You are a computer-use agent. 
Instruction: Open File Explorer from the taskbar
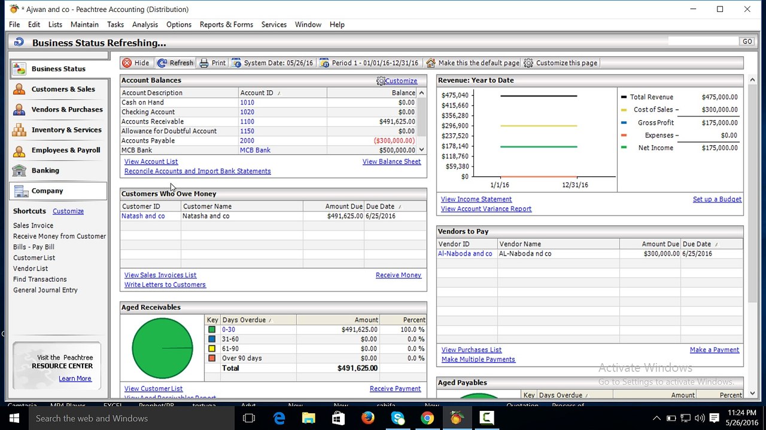click(309, 418)
